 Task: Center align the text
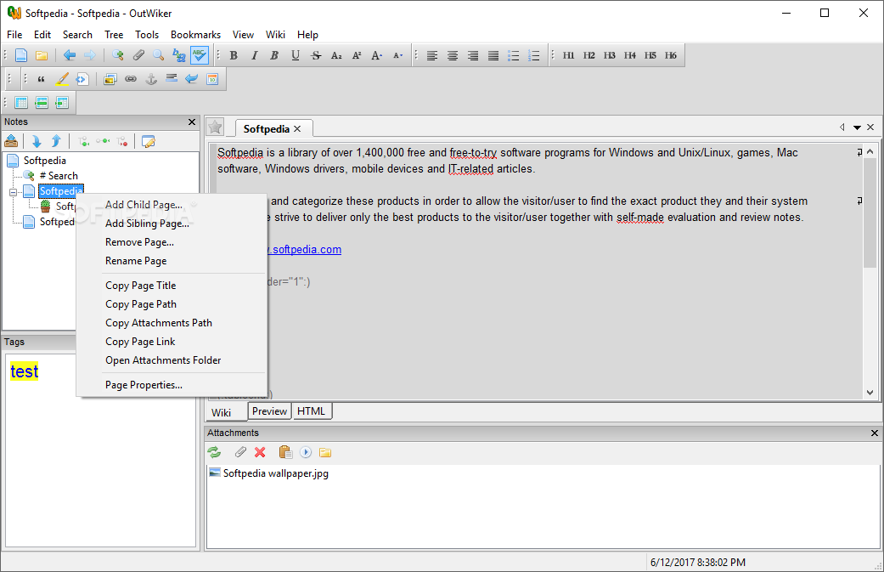[x=453, y=55]
